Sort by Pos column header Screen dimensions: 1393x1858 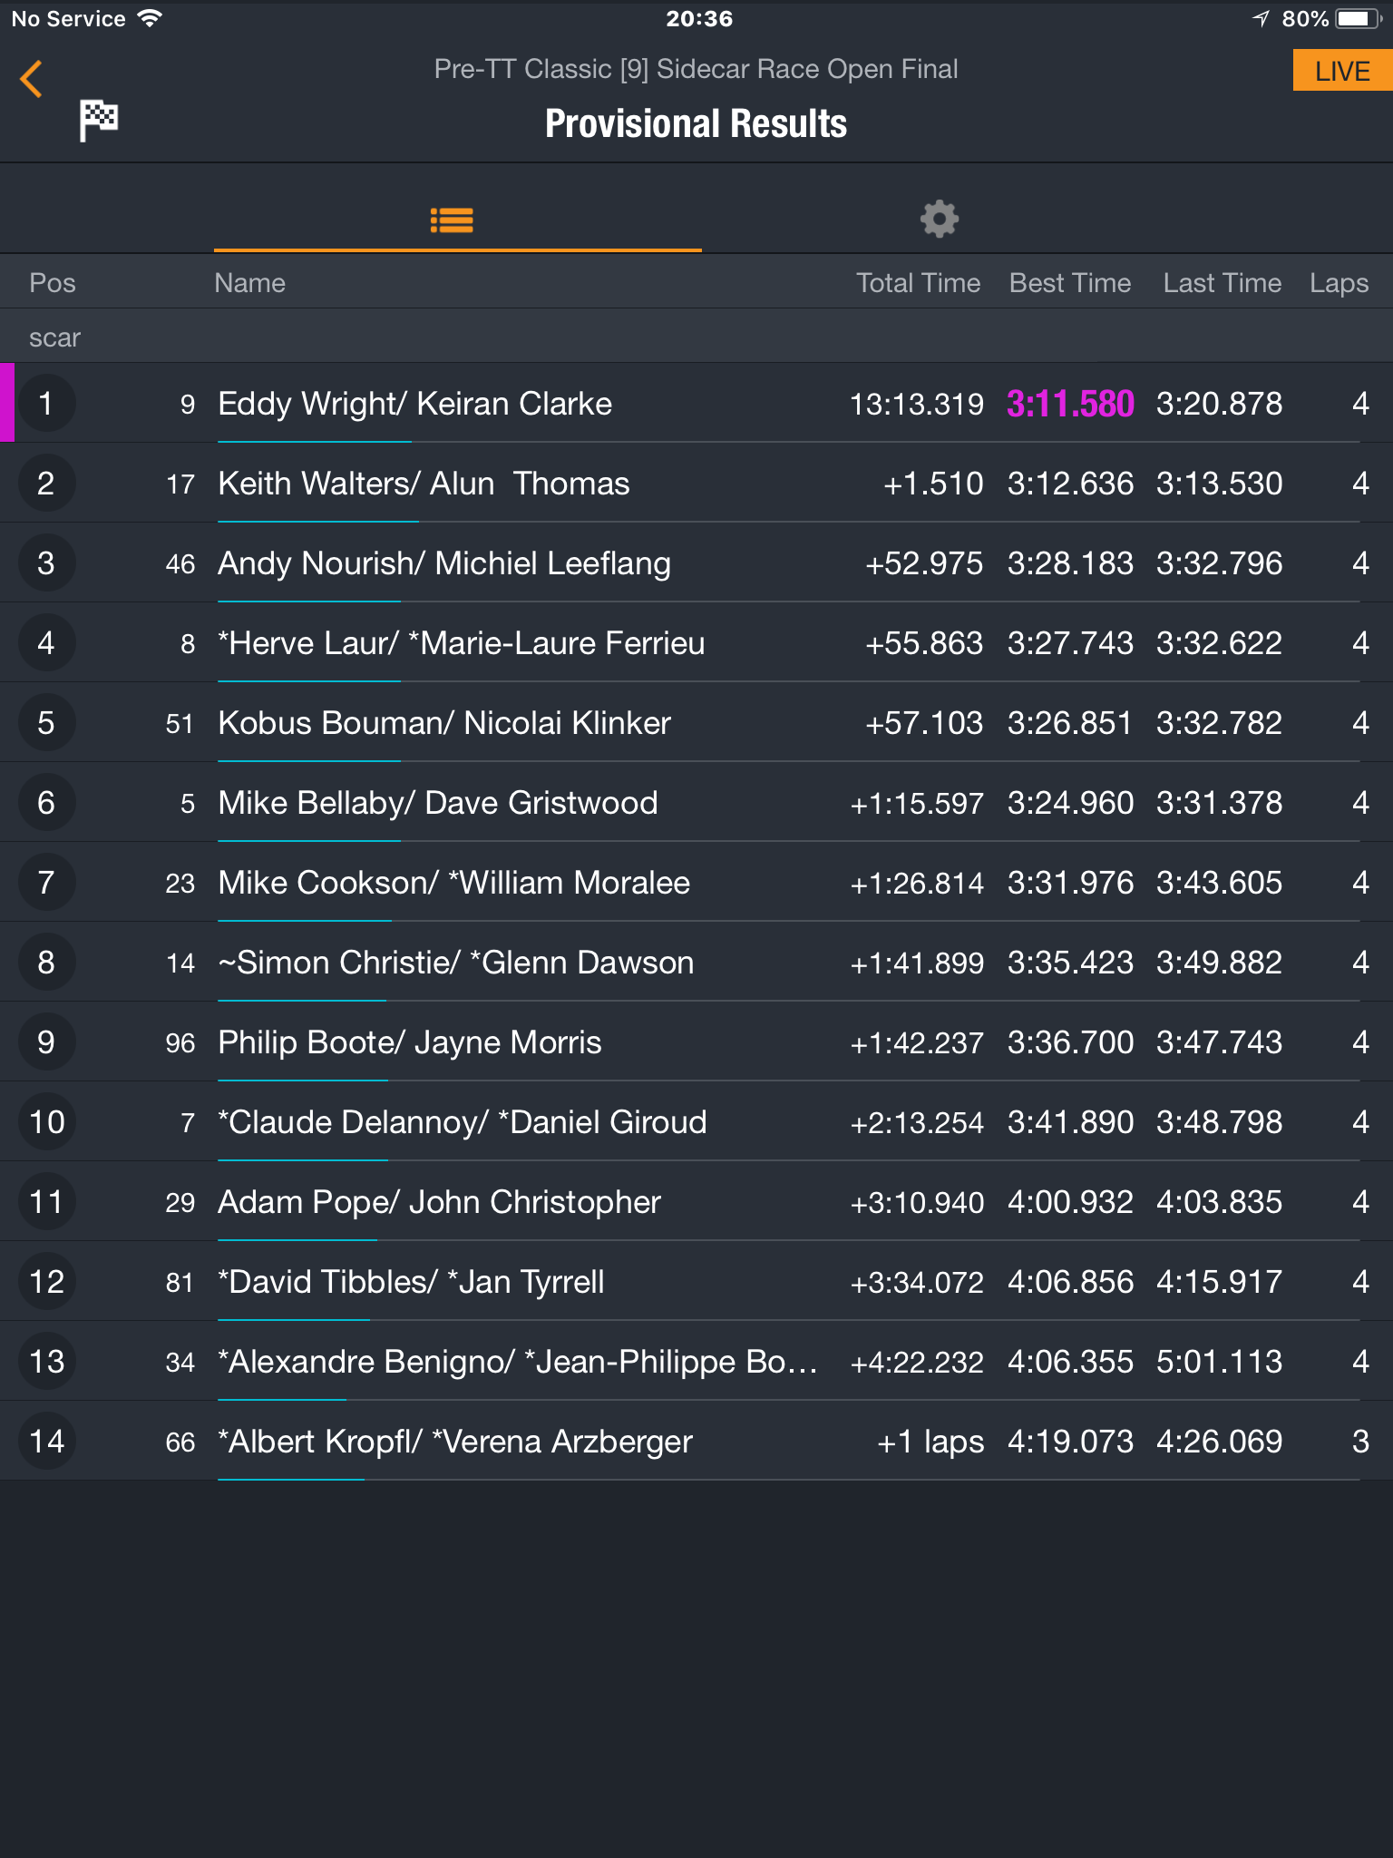[53, 283]
